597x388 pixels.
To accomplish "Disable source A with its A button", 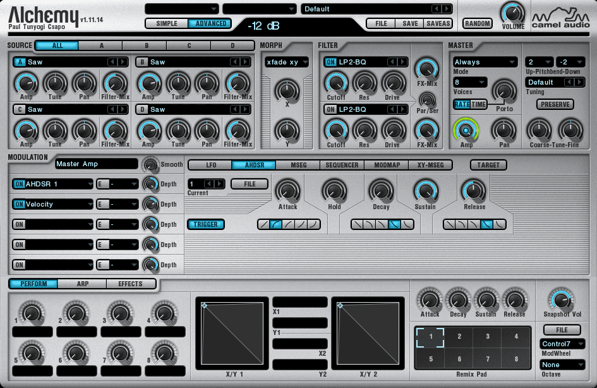I will [20, 62].
